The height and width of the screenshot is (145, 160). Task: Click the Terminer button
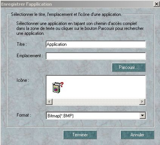[x=80, y=135]
